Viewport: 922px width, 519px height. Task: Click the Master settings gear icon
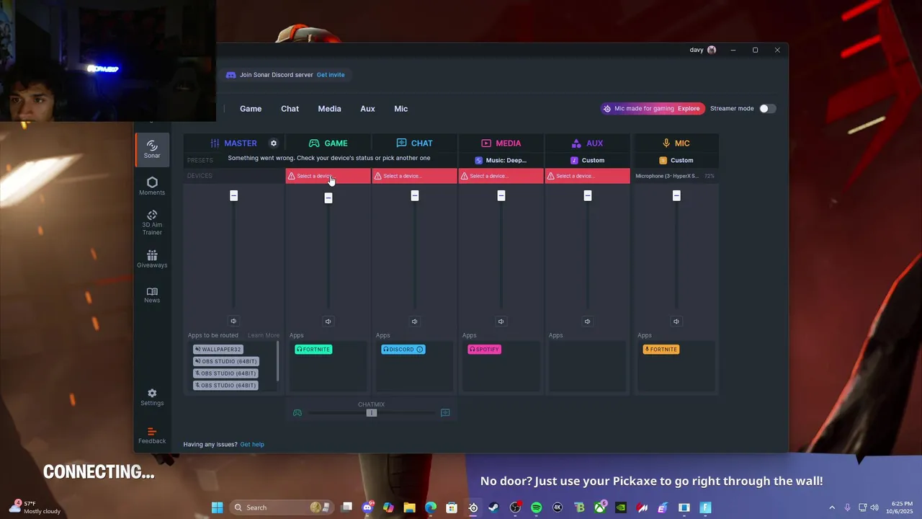tap(273, 143)
